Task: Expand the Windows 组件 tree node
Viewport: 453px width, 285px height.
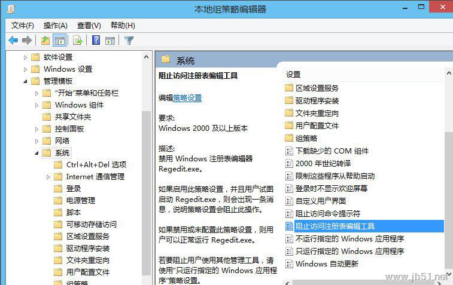Action: point(37,105)
